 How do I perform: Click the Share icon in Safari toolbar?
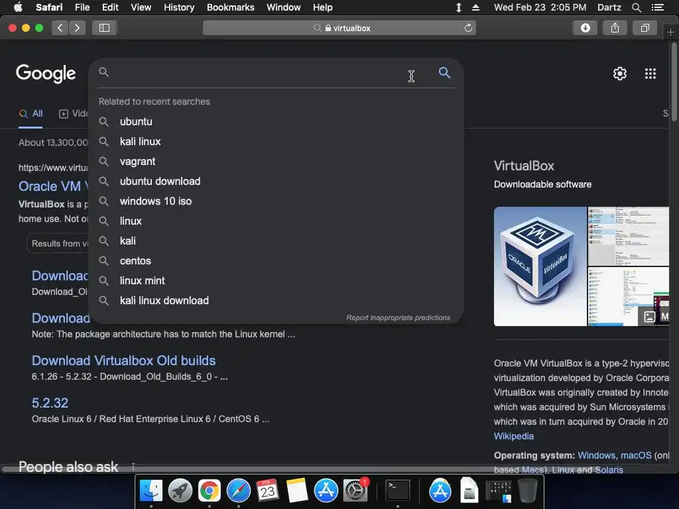615,28
